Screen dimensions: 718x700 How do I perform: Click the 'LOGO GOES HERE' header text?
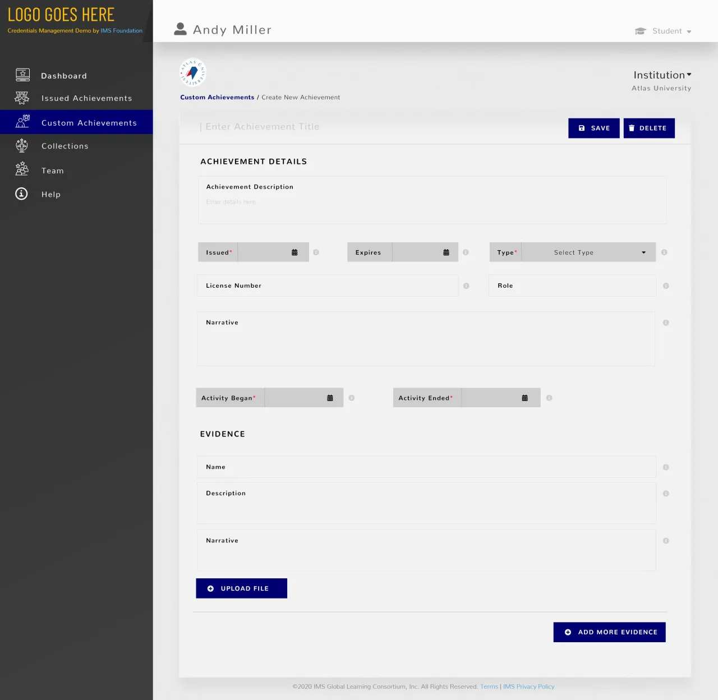click(x=61, y=15)
